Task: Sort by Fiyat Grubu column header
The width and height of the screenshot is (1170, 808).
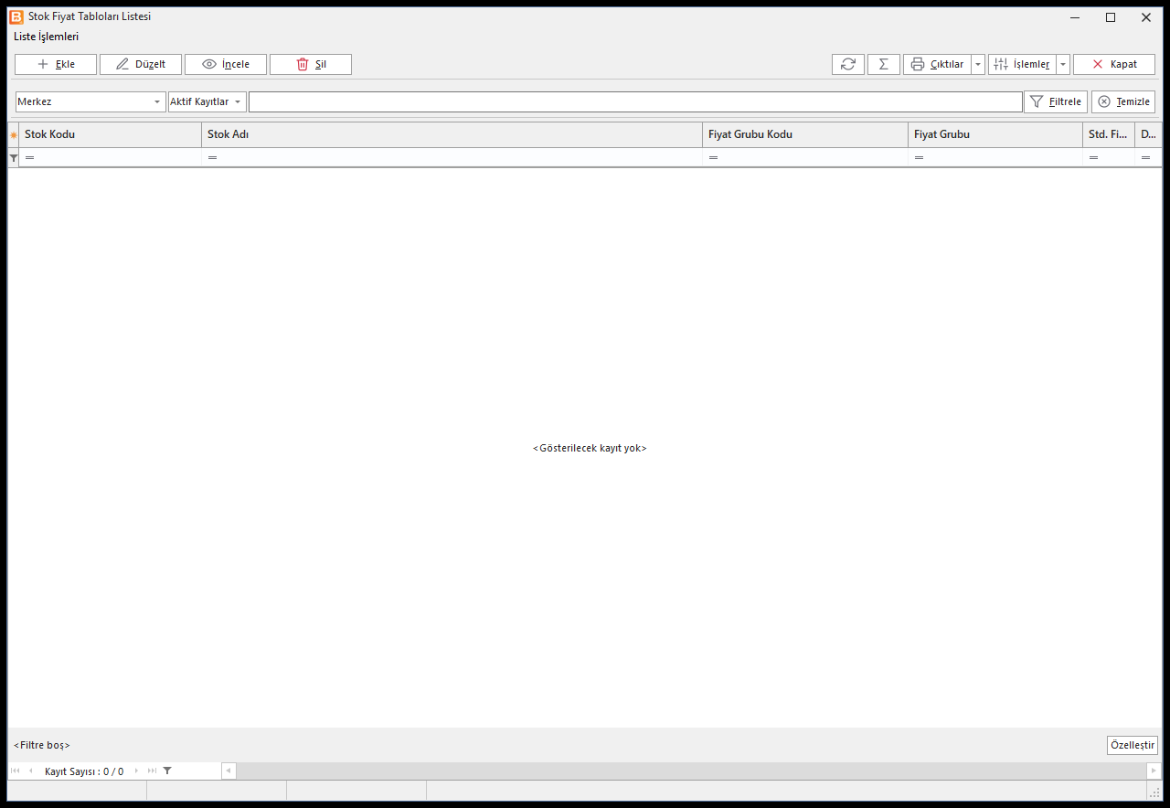Action: click(x=995, y=134)
